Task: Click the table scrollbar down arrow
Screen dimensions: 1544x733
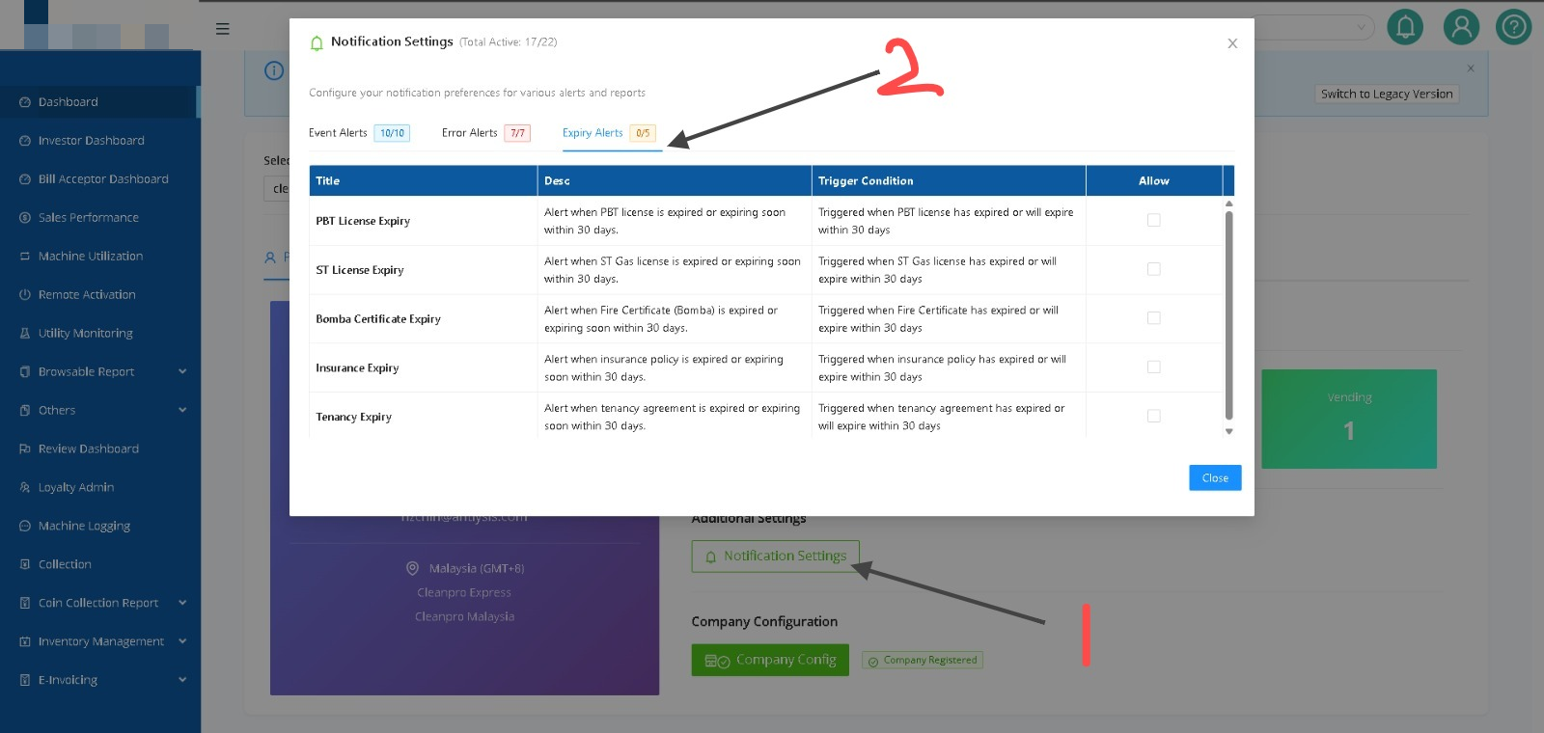Action: click(1228, 431)
